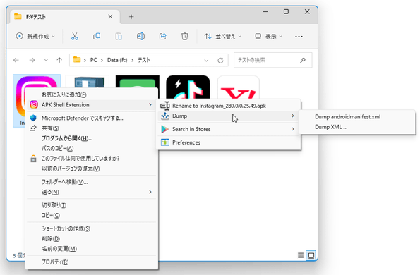Image resolution: width=420 pixels, height=275 pixels.
Task: Click the Share icon in toolbar
Action: 162,37
